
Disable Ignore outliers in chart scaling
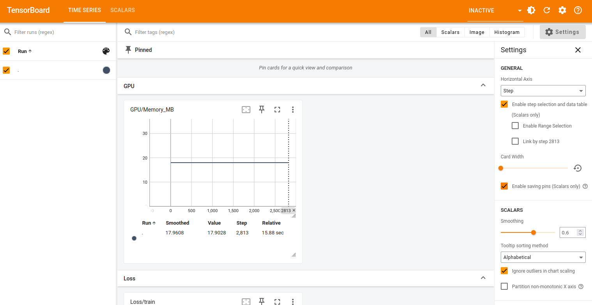(504, 271)
